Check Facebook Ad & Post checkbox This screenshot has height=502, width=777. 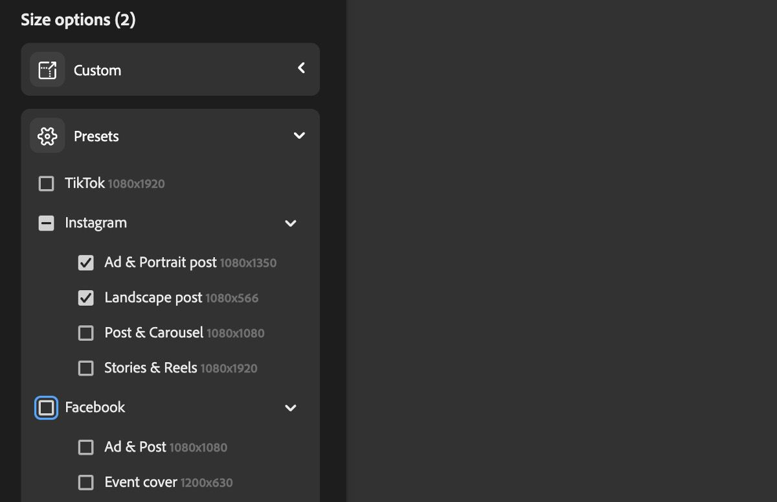pos(85,447)
